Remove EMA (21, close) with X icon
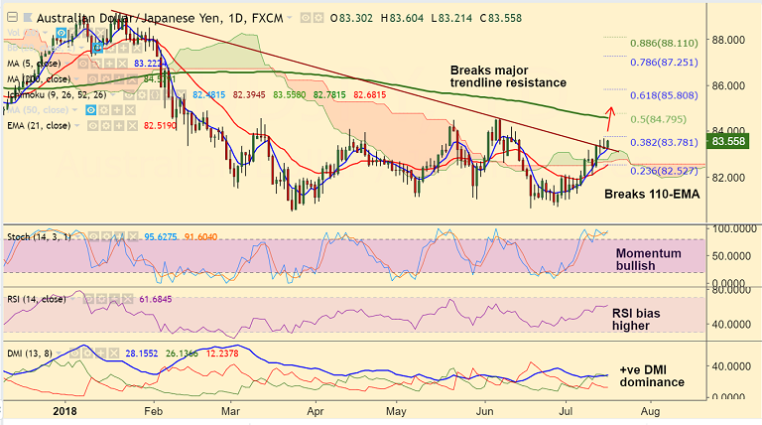This screenshot has height=425, width=762. point(132,126)
